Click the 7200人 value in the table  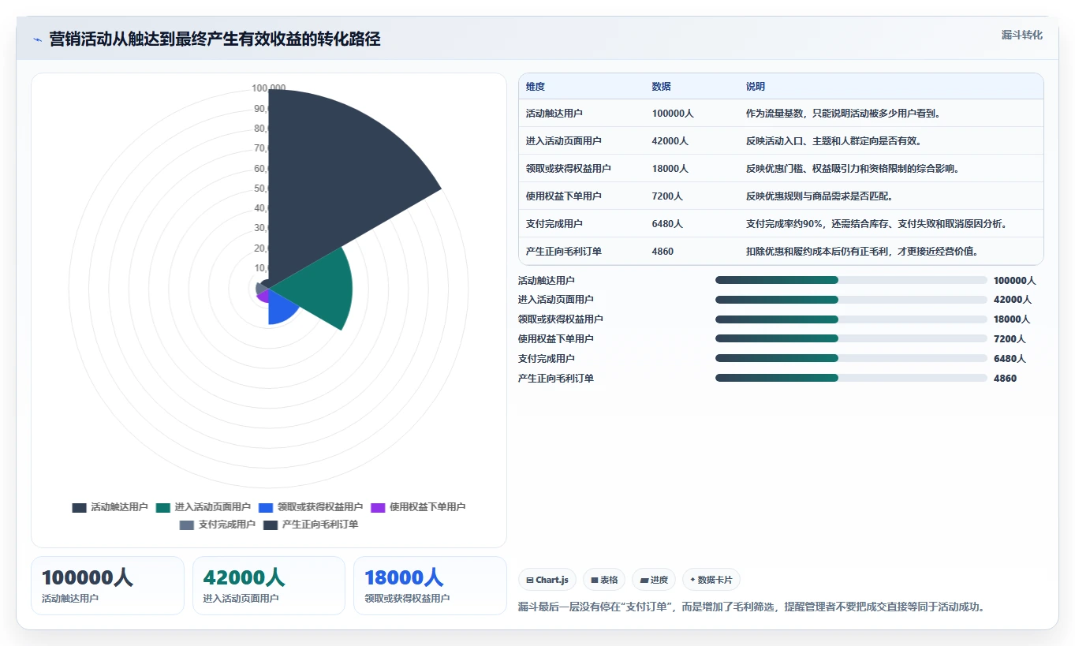point(668,196)
